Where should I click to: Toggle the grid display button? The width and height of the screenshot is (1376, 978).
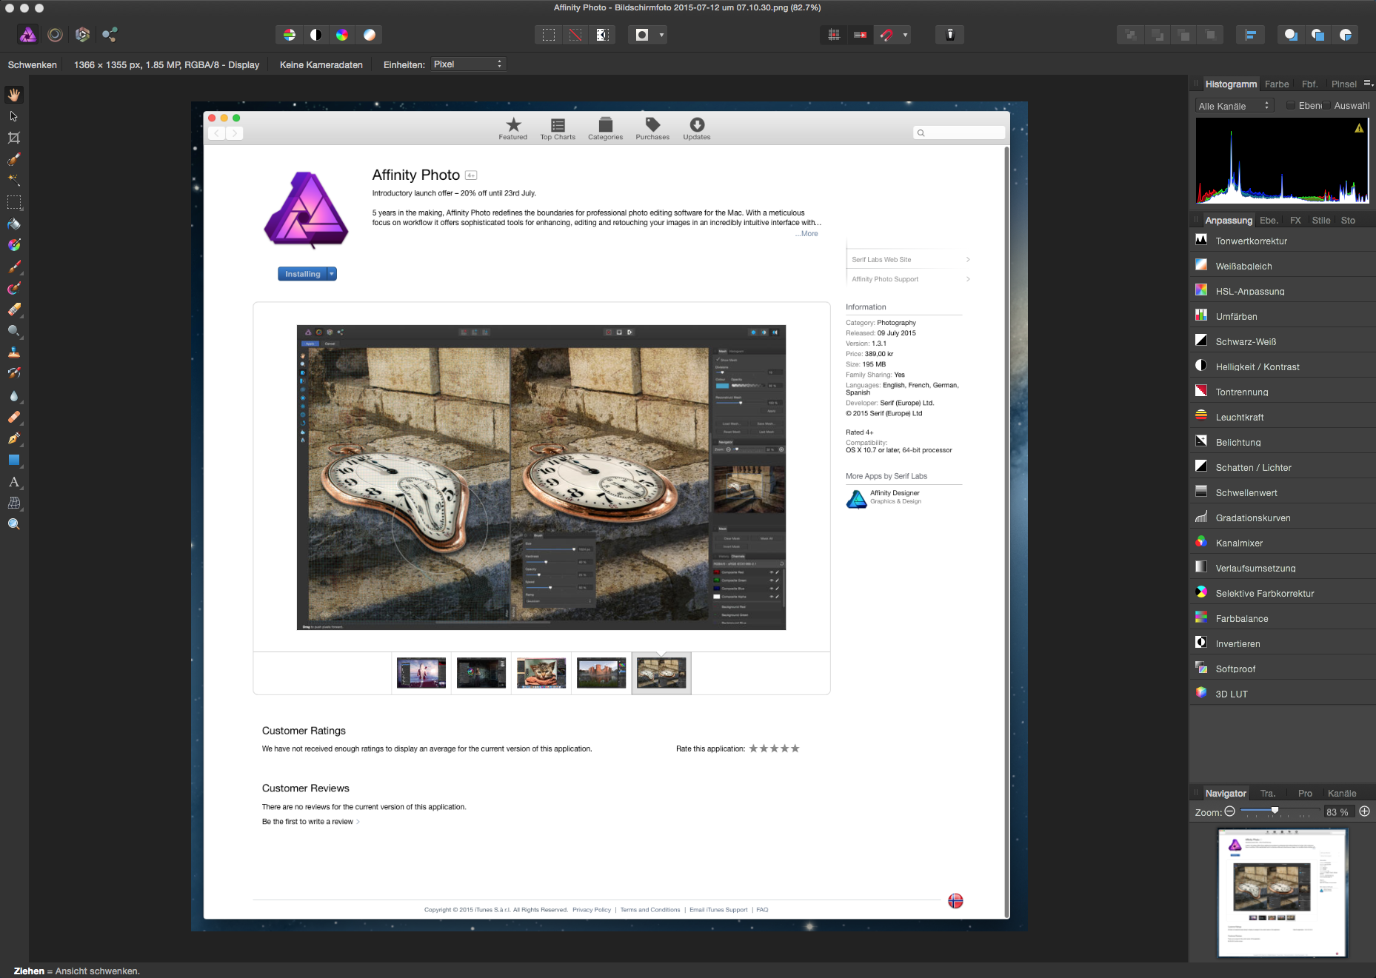pos(834,35)
